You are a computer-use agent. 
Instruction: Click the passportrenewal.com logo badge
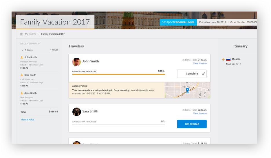[x=178, y=22]
